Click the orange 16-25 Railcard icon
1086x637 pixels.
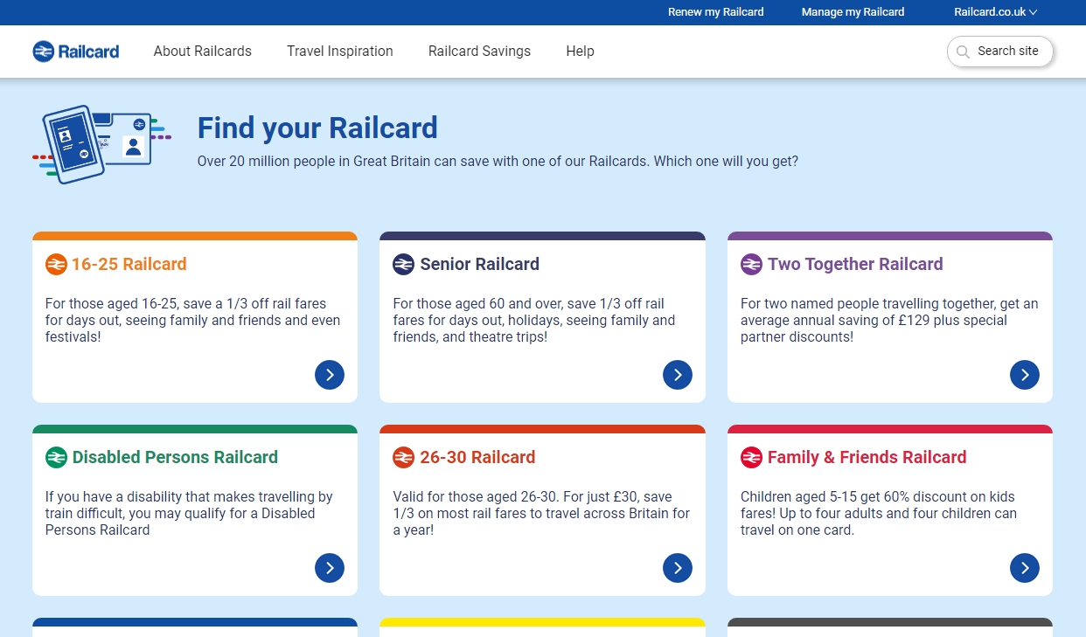[x=56, y=264]
